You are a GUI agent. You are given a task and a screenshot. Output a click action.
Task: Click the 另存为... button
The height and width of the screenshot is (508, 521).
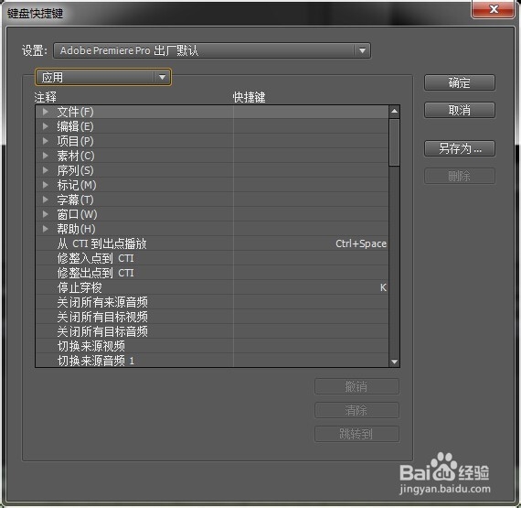pyautogui.click(x=460, y=148)
